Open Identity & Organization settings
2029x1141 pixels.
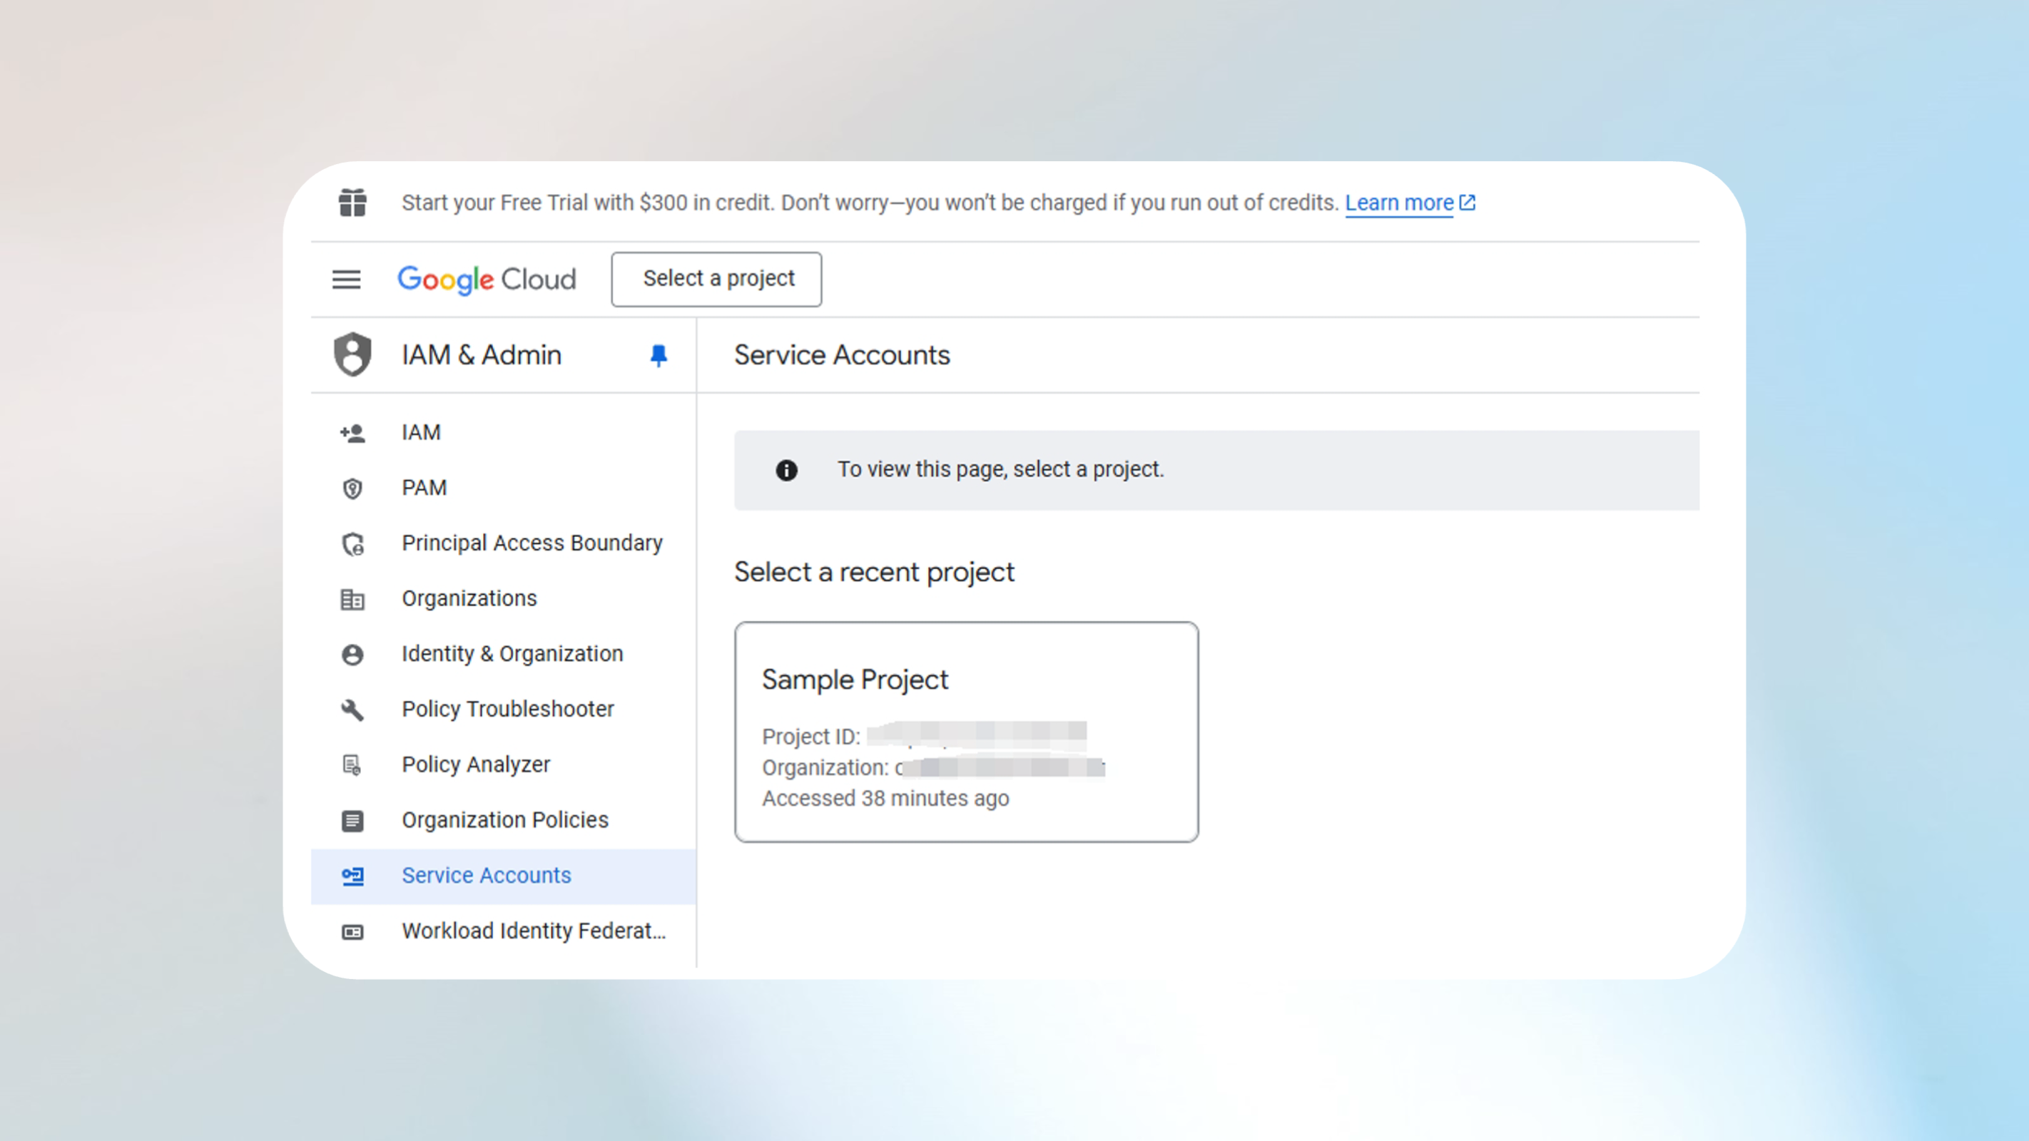coord(512,653)
